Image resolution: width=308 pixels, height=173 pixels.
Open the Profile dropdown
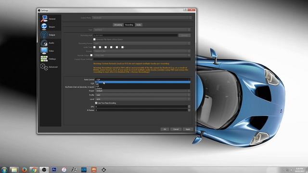tap(142, 95)
